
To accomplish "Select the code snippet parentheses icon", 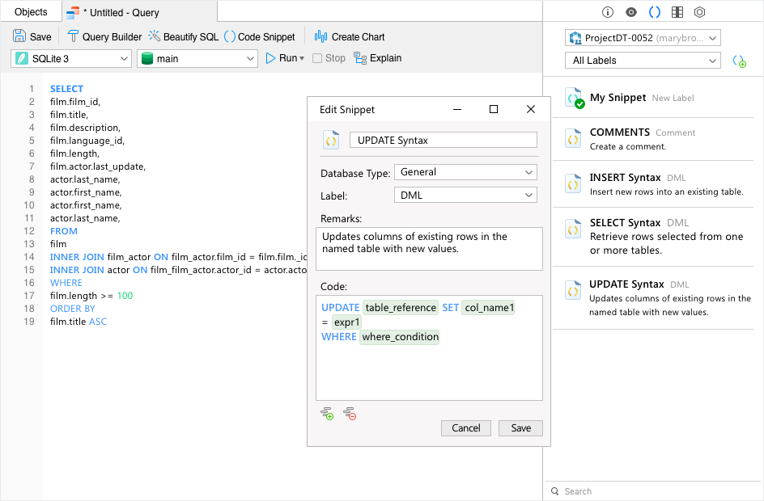I will coord(655,12).
